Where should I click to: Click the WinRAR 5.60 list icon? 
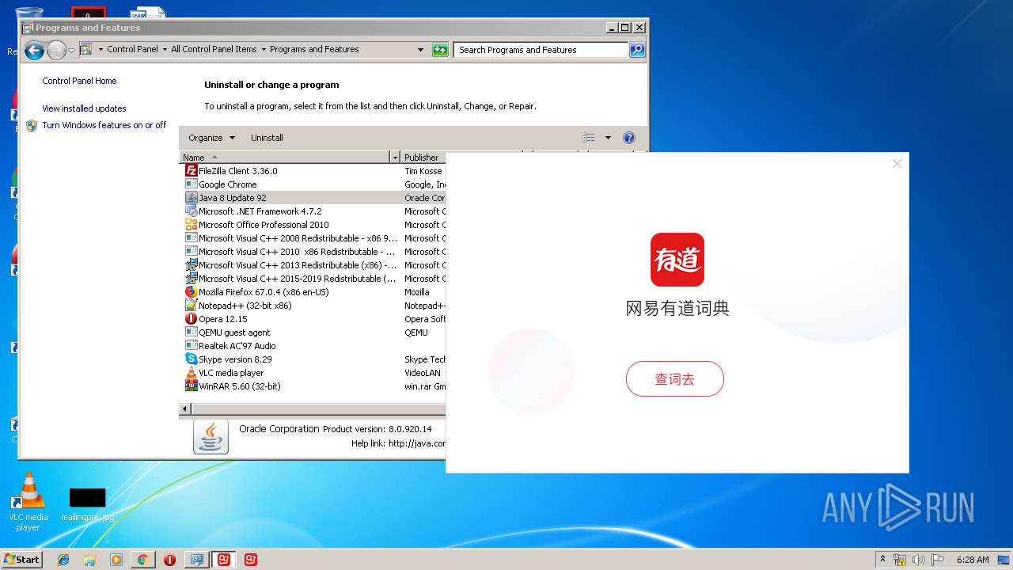tap(191, 386)
